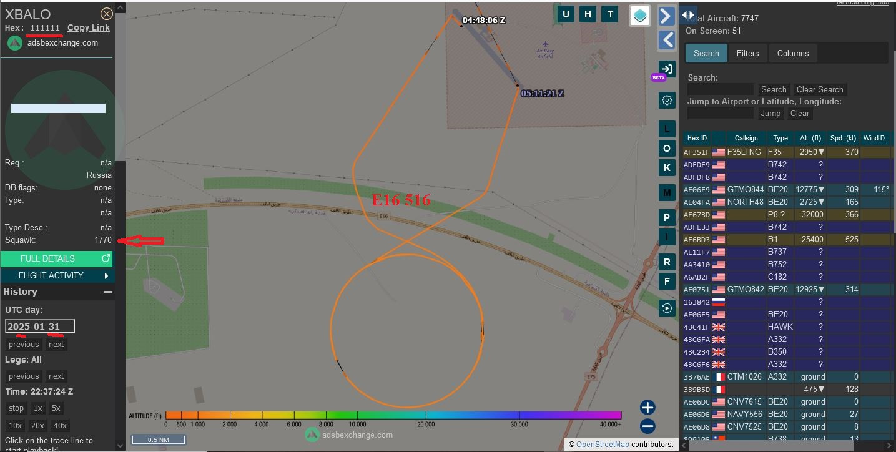
Task: Toggle the side-panel width double-arrow button
Action: tap(687, 15)
